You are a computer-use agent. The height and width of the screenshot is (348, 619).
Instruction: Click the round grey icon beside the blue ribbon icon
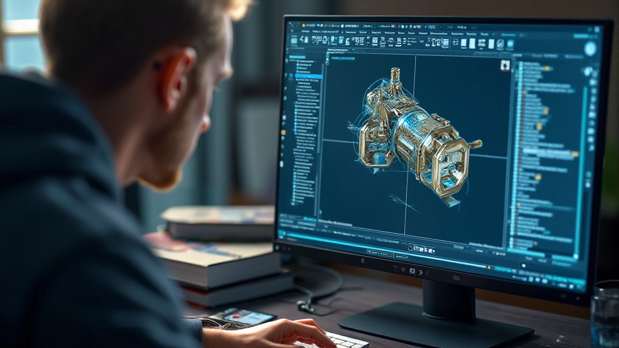(500, 44)
